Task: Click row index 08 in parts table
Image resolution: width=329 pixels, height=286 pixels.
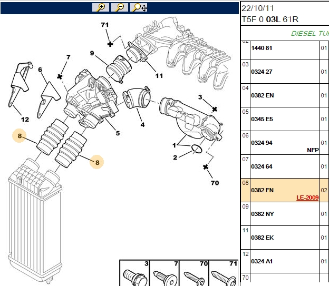Action: [x=245, y=183]
